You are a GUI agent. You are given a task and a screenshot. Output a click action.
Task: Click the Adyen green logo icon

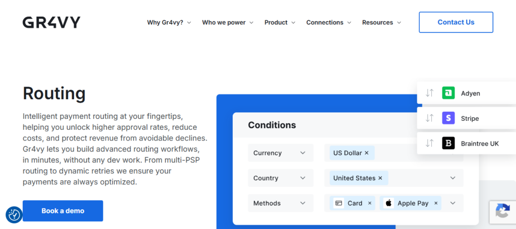click(x=448, y=93)
